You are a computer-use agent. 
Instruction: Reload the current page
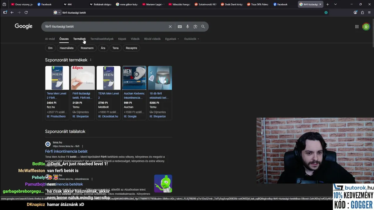point(26,13)
